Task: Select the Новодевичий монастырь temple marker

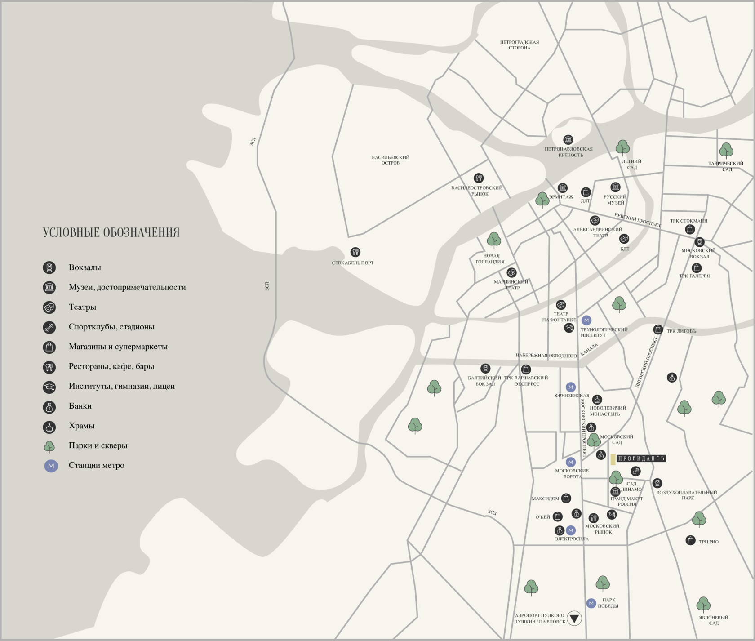Action: pyautogui.click(x=597, y=400)
